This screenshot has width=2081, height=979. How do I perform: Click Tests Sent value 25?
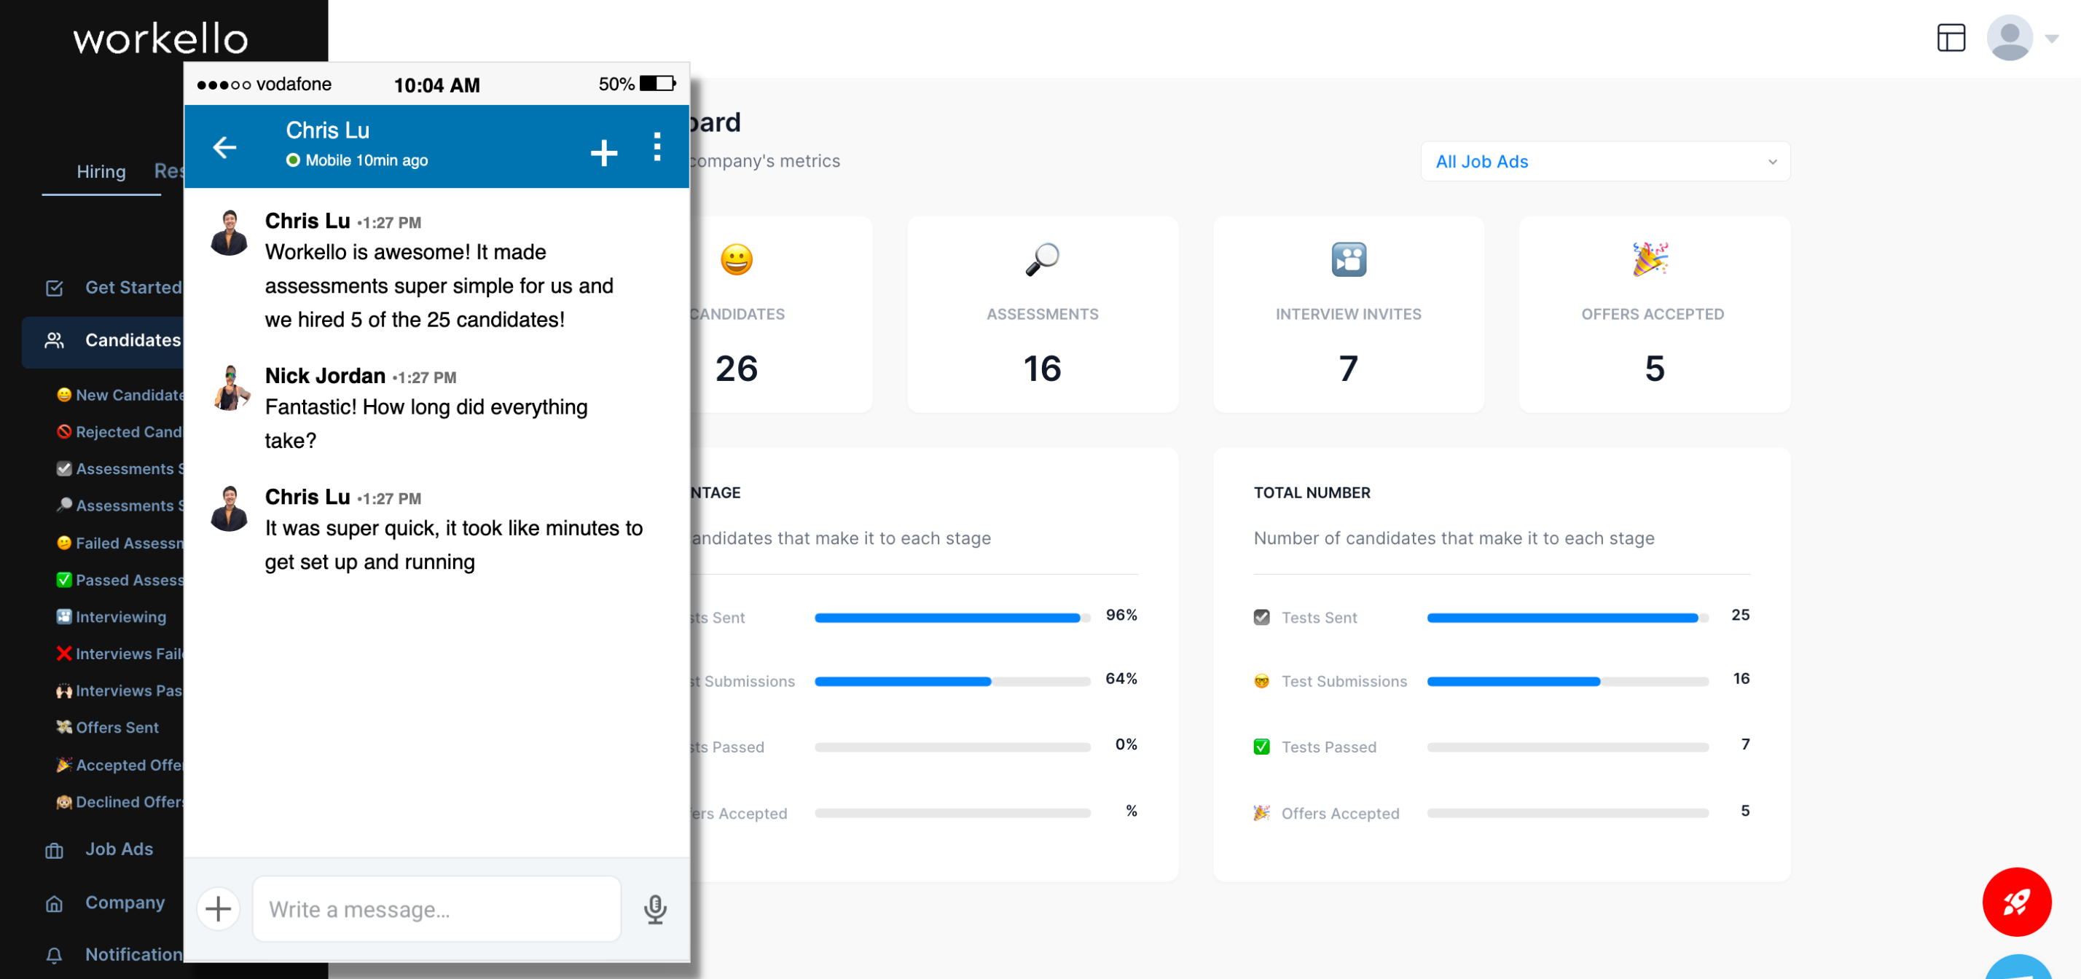(x=1741, y=616)
